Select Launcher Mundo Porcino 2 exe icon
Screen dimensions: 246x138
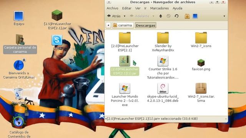point(125,88)
